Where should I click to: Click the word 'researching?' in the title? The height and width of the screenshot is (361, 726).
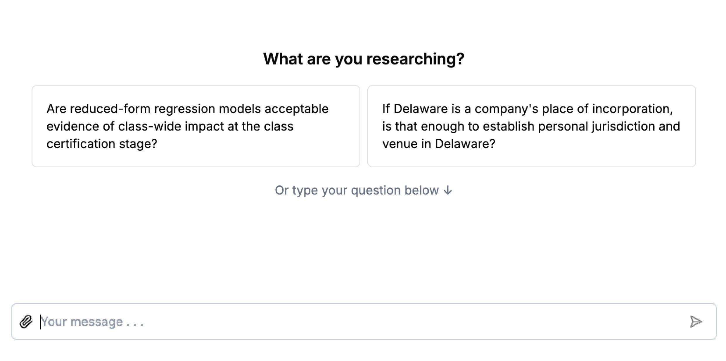(415, 59)
